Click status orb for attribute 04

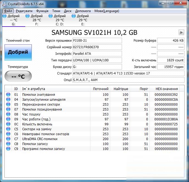(x=8, y=99)
